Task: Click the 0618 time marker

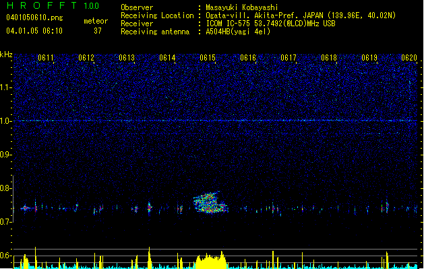Action: (x=329, y=58)
